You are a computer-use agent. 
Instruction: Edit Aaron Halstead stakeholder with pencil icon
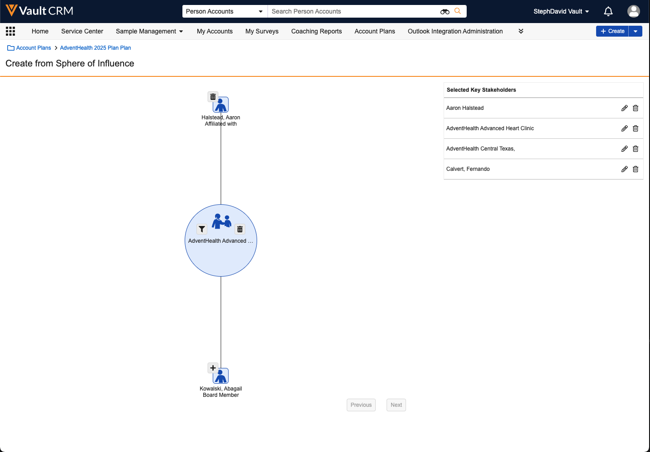point(624,108)
